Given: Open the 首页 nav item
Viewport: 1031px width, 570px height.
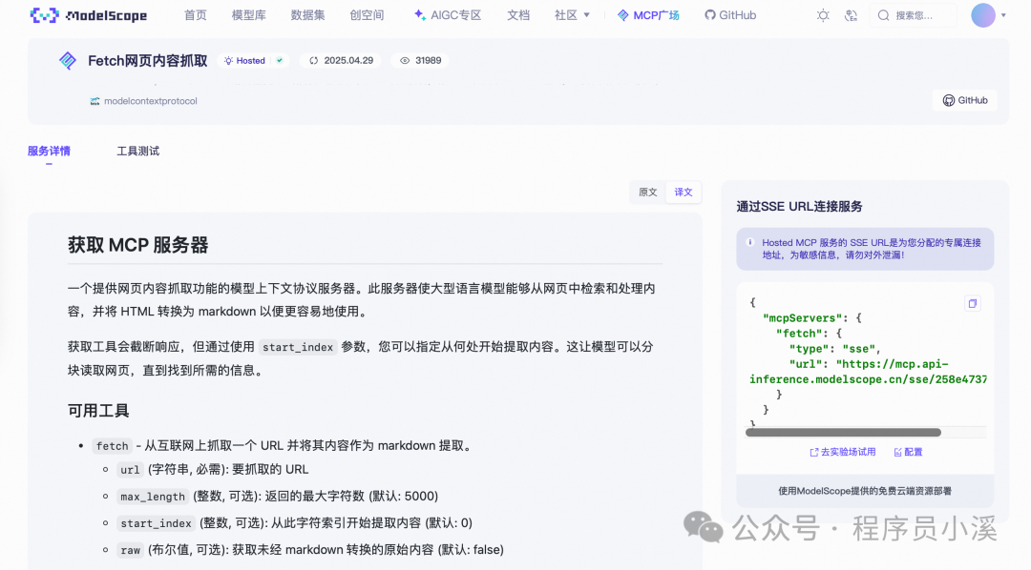Looking at the screenshot, I should pos(196,15).
